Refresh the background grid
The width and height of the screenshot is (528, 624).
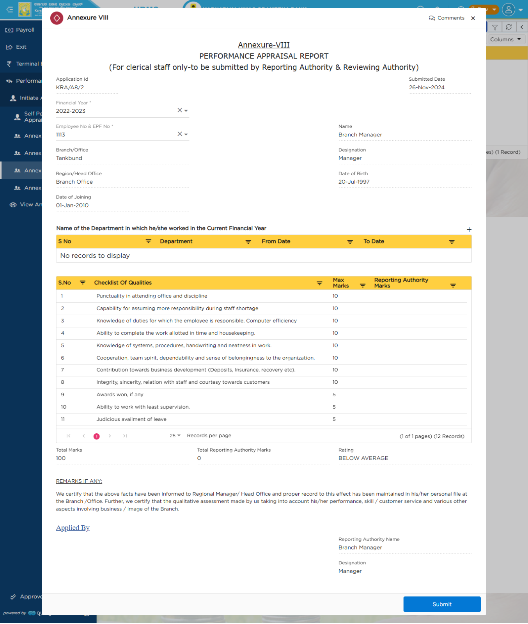pos(509,27)
